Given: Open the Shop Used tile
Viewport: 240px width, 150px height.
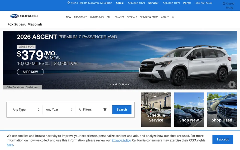Looking at the screenshot, I should tap(222, 109).
